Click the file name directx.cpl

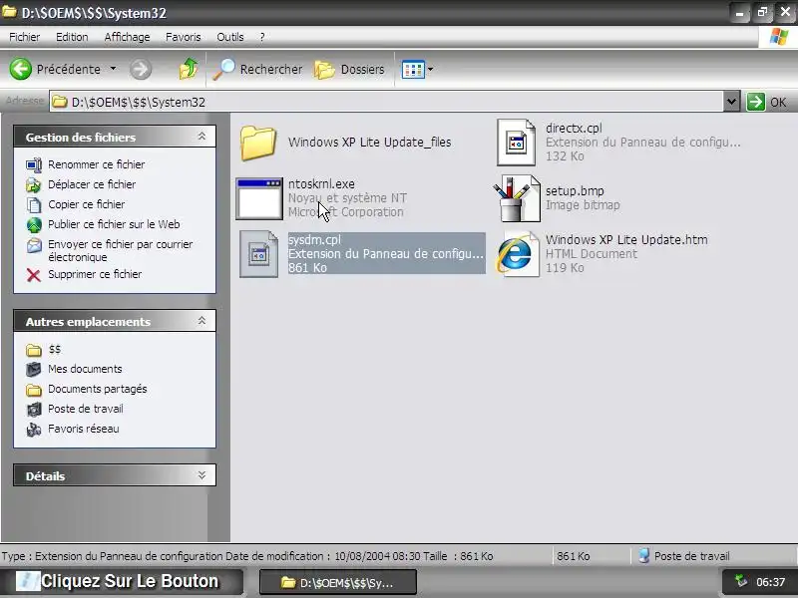coord(574,129)
